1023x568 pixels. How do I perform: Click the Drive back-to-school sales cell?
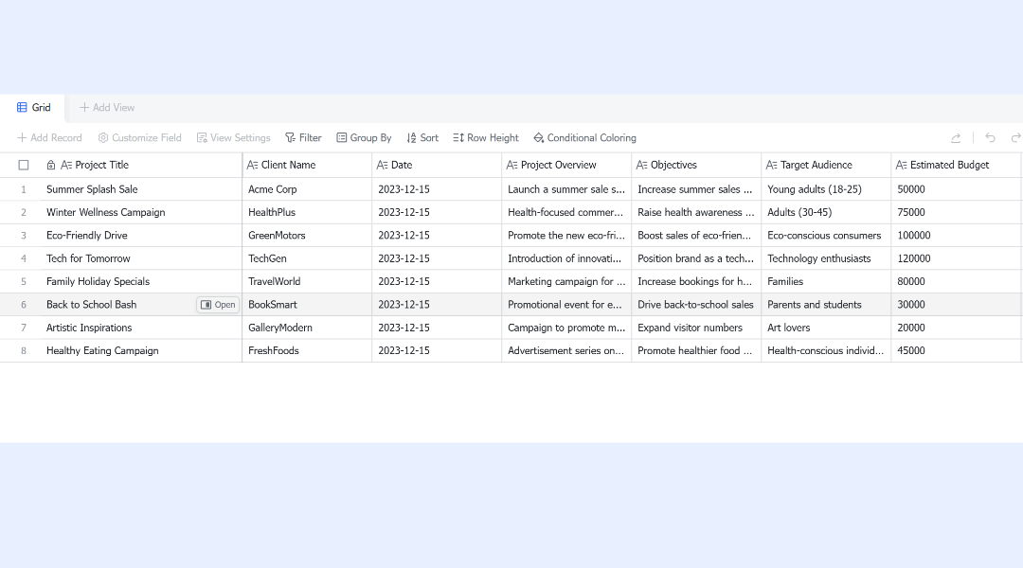pyautogui.click(x=696, y=305)
